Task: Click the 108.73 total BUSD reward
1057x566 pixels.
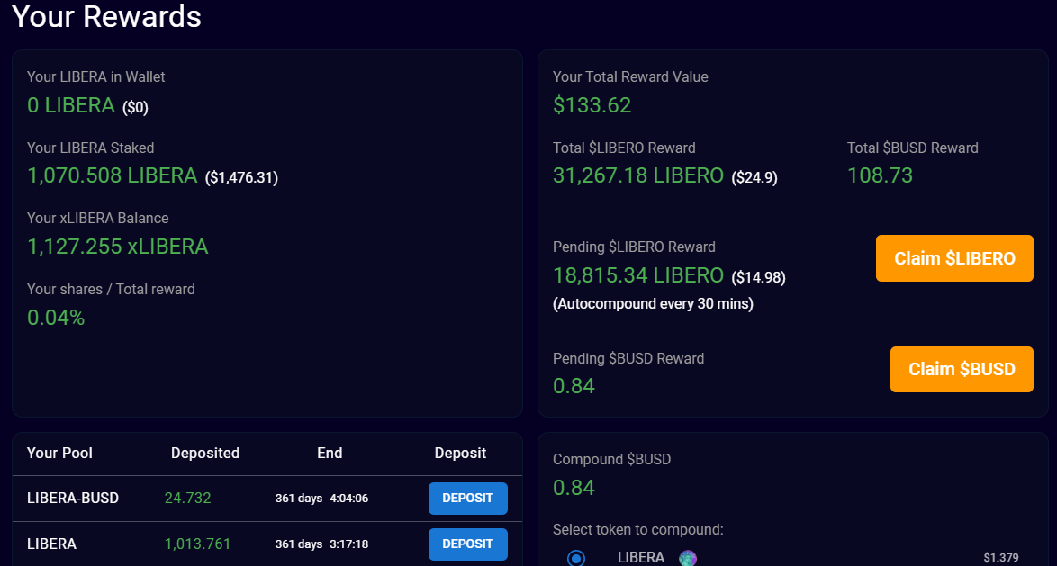Action: point(880,175)
